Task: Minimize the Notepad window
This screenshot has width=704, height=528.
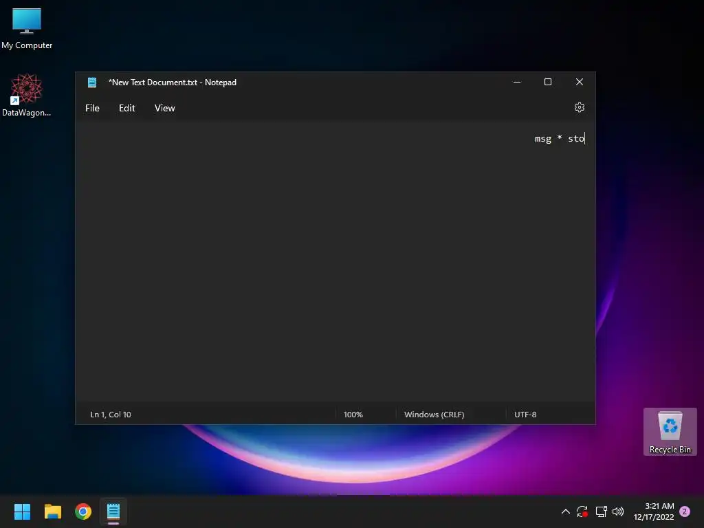Action: point(517,82)
